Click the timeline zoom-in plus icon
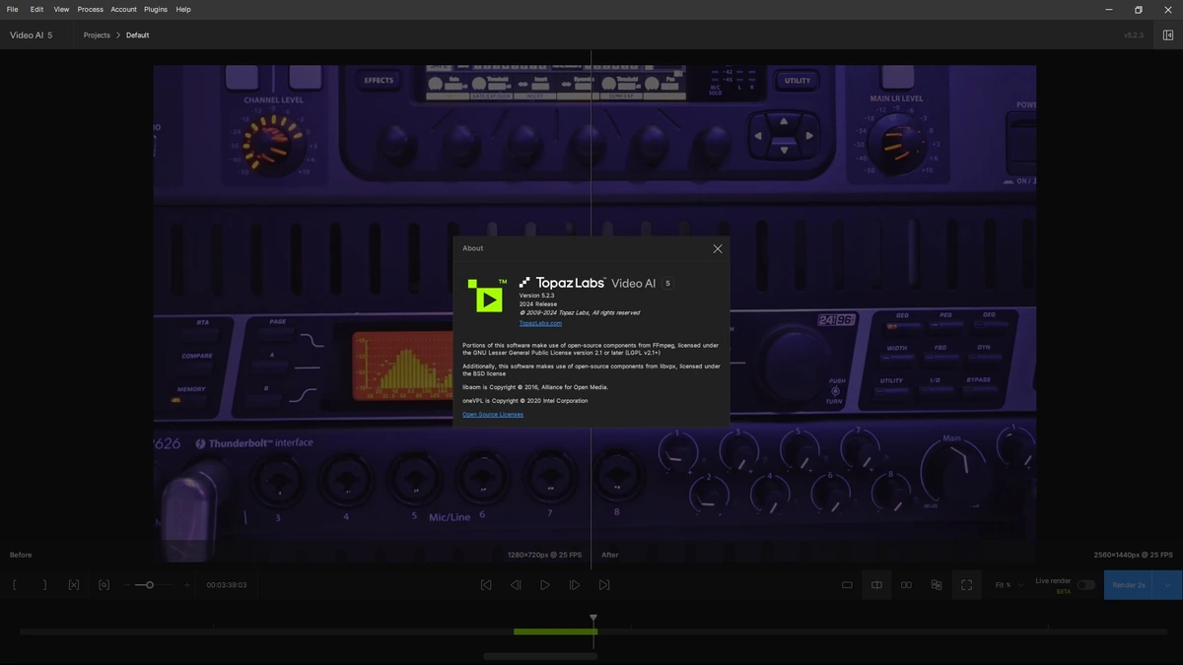This screenshot has height=665, width=1183. [187, 585]
